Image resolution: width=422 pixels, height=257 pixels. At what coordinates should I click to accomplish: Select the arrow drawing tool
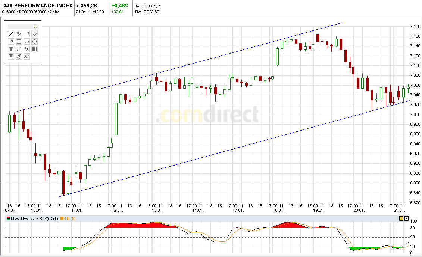(11, 41)
